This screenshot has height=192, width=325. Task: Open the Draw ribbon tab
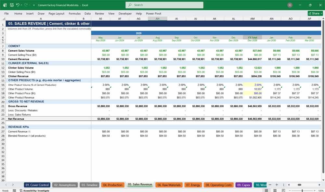[x=41, y=13]
